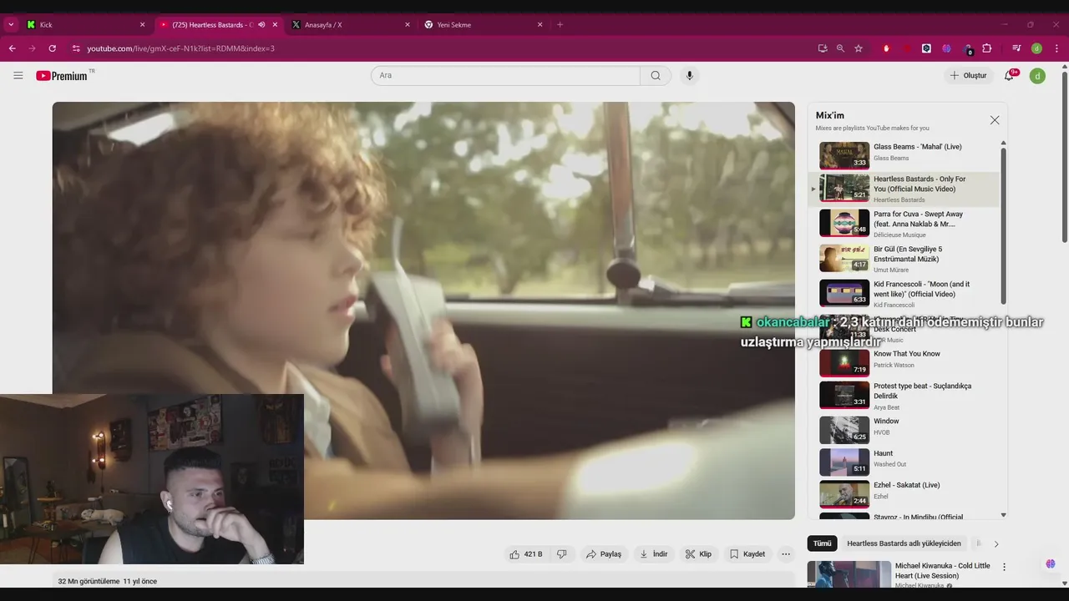
Task: Open YouTube account avatar menu
Action: (1036, 76)
